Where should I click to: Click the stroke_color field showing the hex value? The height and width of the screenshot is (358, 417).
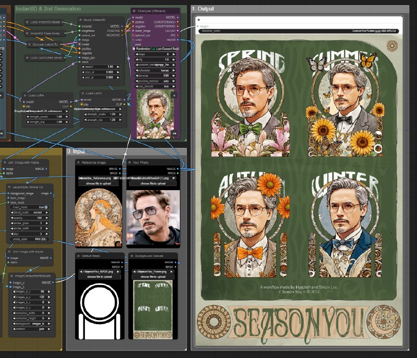coord(29,239)
